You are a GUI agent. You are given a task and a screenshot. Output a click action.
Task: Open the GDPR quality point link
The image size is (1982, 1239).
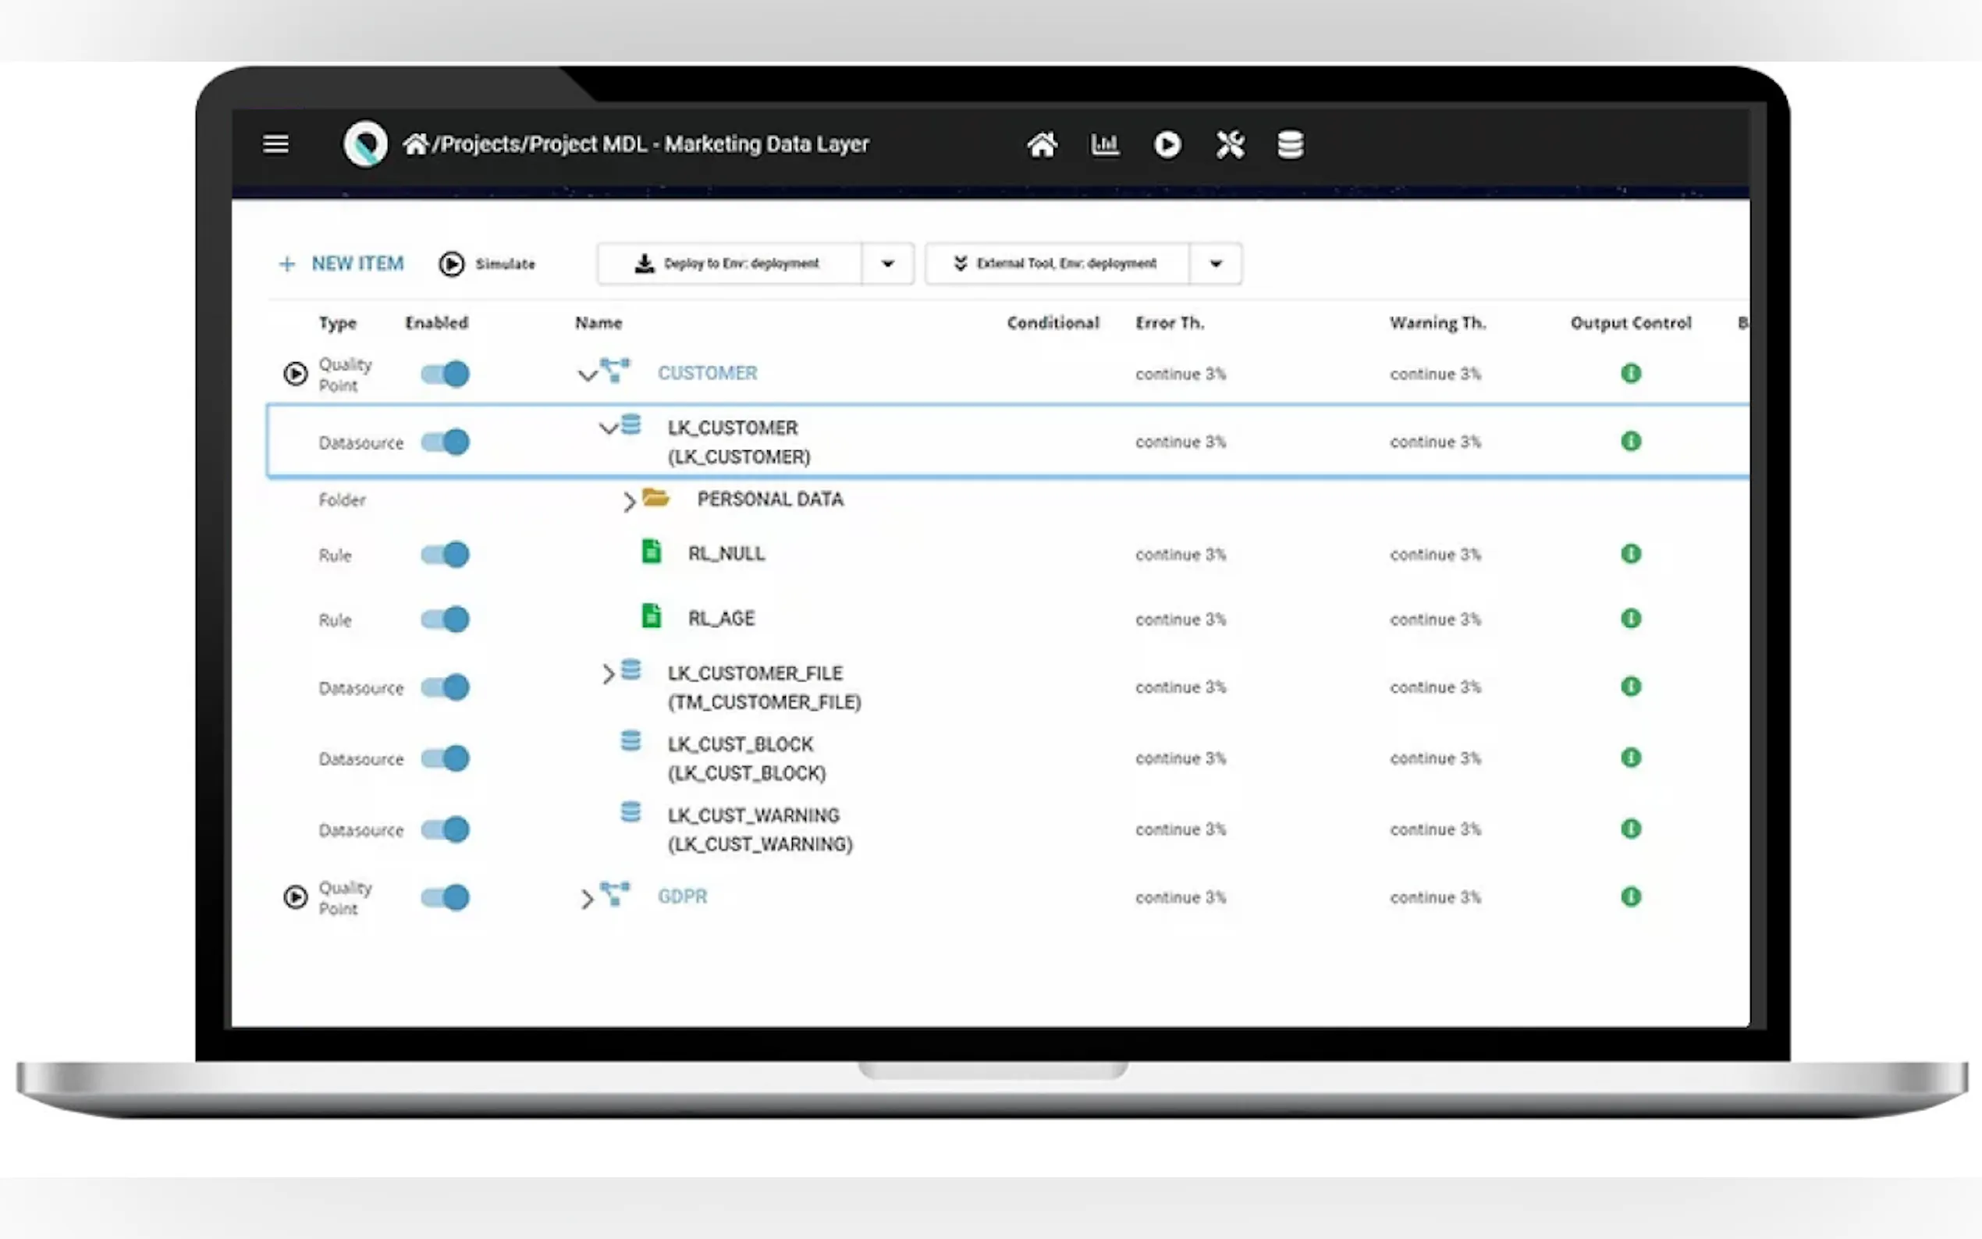682,896
